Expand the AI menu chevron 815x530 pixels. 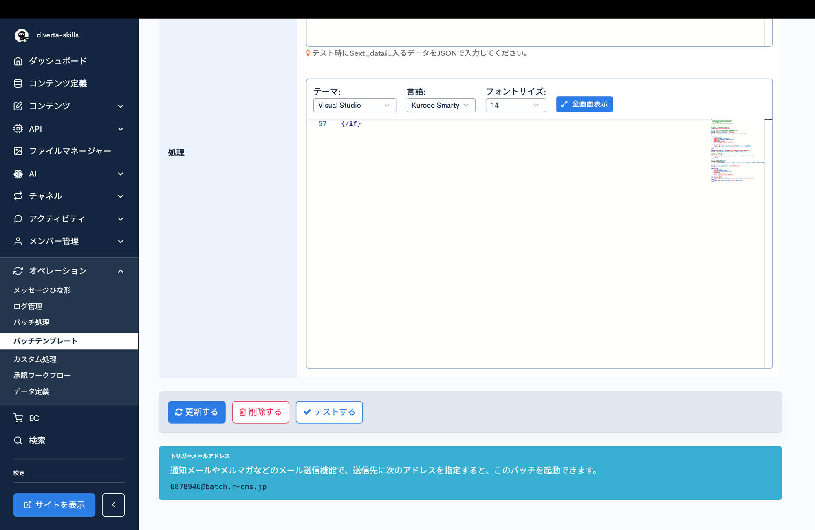[121, 174]
